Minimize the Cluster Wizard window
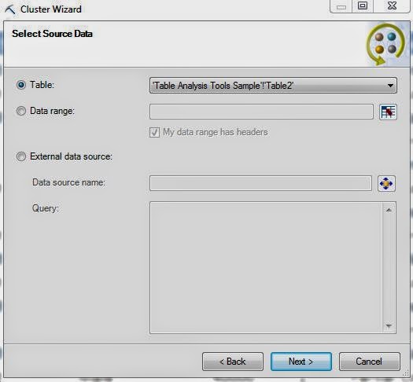 tap(341, 6)
